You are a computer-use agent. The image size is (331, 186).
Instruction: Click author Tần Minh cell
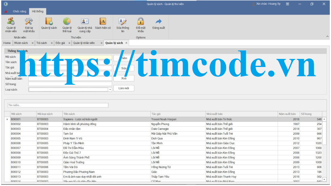(178, 143)
